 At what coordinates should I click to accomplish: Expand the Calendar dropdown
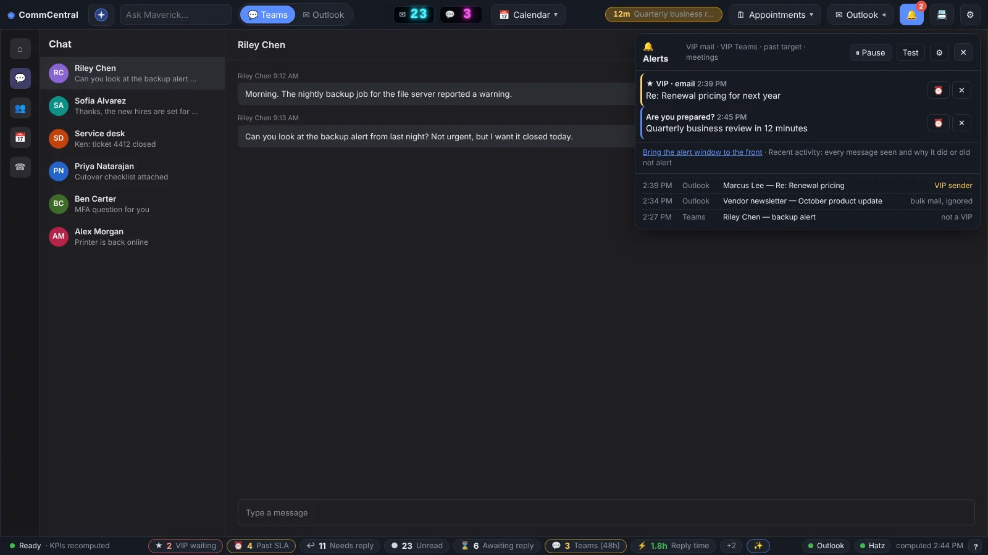click(x=528, y=15)
